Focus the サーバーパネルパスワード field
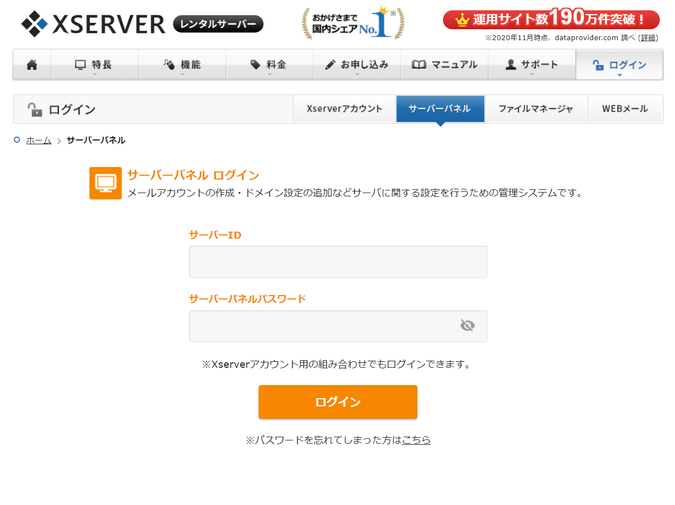The height and width of the screenshot is (505, 675). (338, 327)
